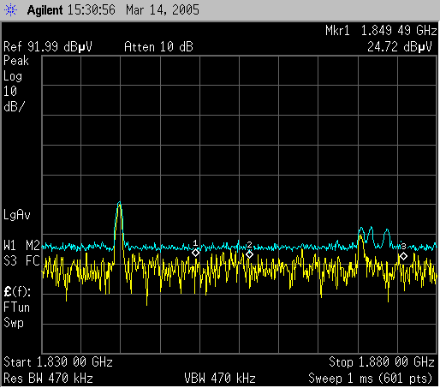
Task: Select the Ref 91.99 dBµV level label
Action: 48,47
